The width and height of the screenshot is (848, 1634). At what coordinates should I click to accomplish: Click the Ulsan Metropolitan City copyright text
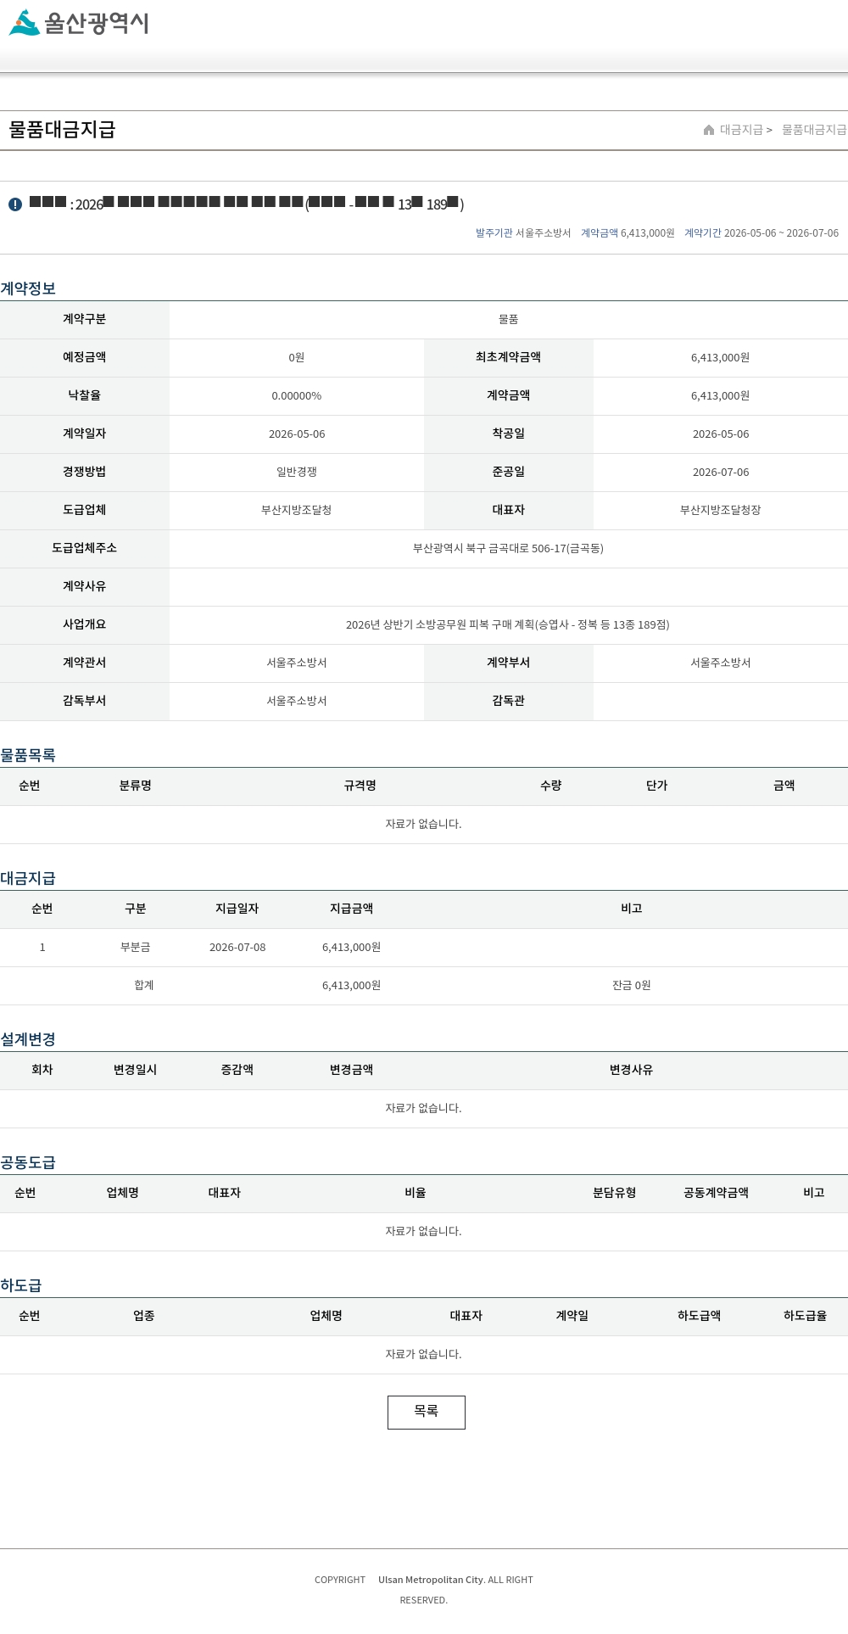tap(431, 1580)
